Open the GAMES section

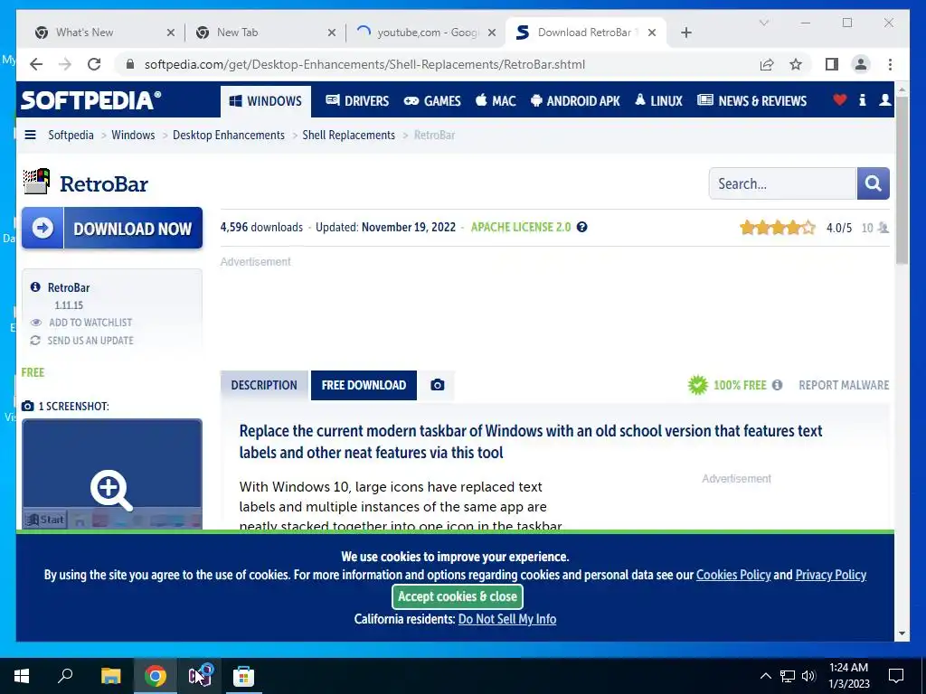[432, 101]
